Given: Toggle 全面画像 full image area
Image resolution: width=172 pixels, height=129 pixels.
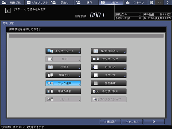Looking at the screenshot, I should [109, 83].
